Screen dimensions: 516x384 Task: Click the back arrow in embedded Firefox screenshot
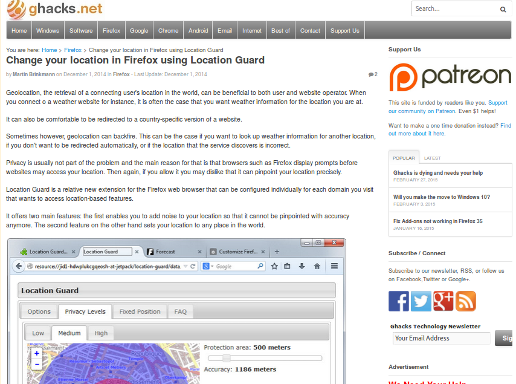(19, 266)
